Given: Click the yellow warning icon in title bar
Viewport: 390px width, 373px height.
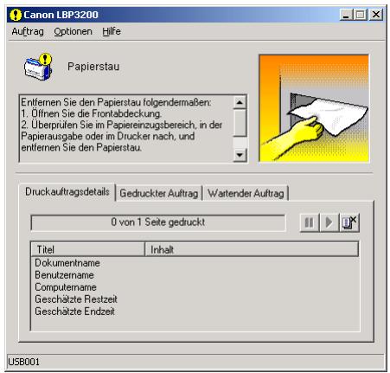Looking at the screenshot, I should 16,15.
